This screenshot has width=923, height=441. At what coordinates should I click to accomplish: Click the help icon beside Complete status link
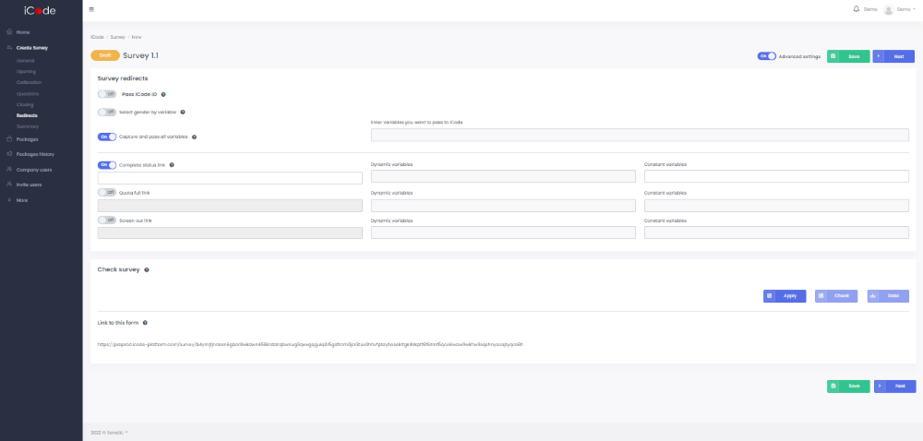[x=173, y=164]
